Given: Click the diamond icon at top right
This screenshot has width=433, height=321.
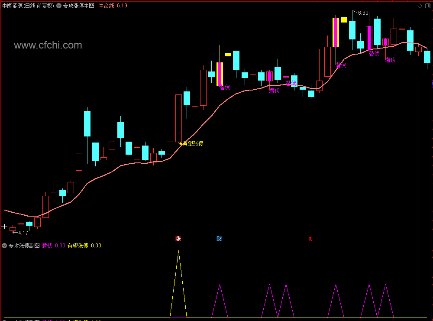Looking at the screenshot, I should click(420, 6).
